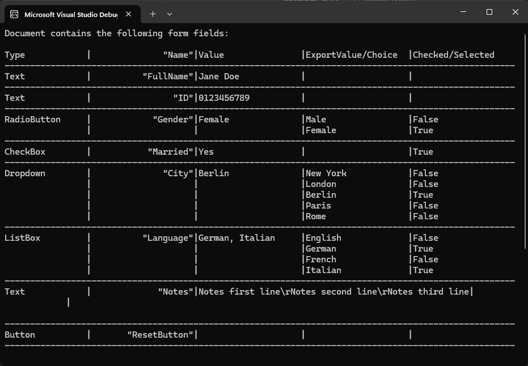The height and width of the screenshot is (366, 528).
Task: Click the "ResetButton" field name
Action: [x=160, y=335]
